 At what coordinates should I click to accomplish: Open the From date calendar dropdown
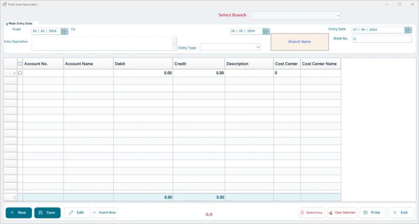point(66,31)
